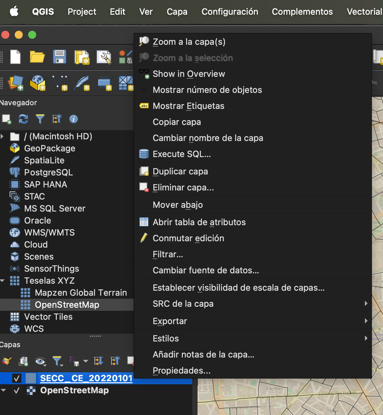The height and width of the screenshot is (415, 383).
Task: Select OpenStreetMap under Teselas XYZ
Action: pyautogui.click(x=67, y=305)
